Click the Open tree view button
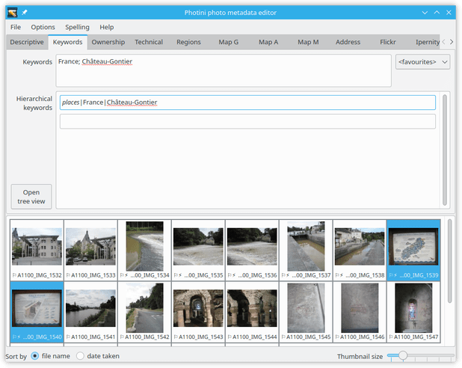The height and width of the screenshot is (368, 462). [x=31, y=197]
